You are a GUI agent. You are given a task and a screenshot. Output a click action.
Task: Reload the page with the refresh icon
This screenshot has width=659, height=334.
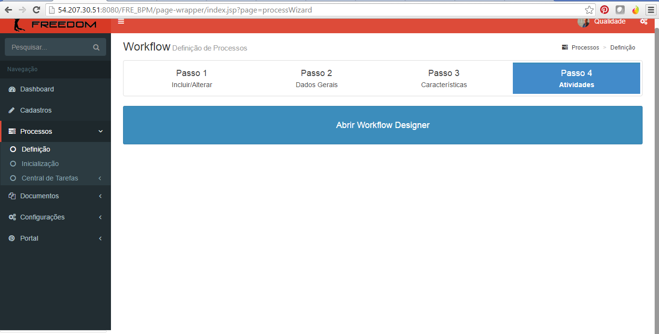click(36, 10)
